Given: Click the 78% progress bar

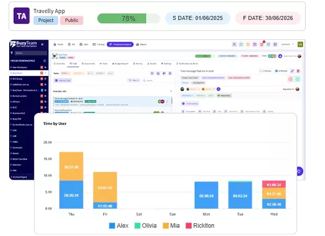Looking at the screenshot, I should click(129, 18).
